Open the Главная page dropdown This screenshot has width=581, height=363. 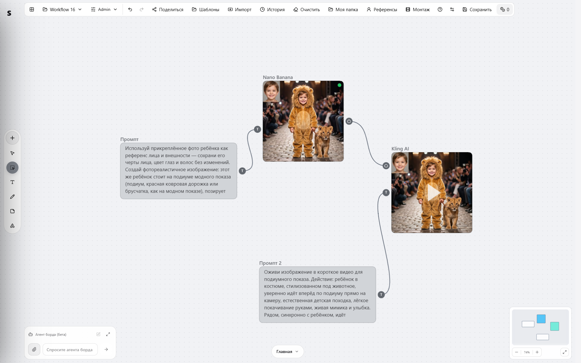pos(287,352)
